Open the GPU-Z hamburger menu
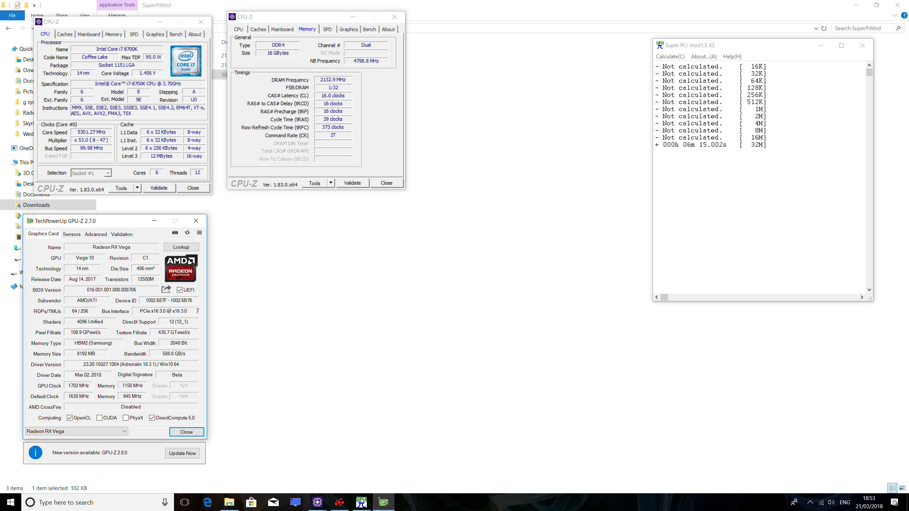909x511 pixels. point(199,233)
